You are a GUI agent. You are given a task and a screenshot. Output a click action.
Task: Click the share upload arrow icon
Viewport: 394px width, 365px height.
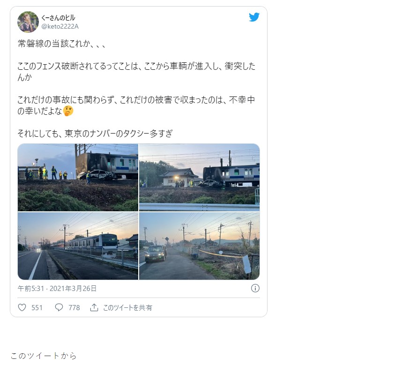(94, 307)
